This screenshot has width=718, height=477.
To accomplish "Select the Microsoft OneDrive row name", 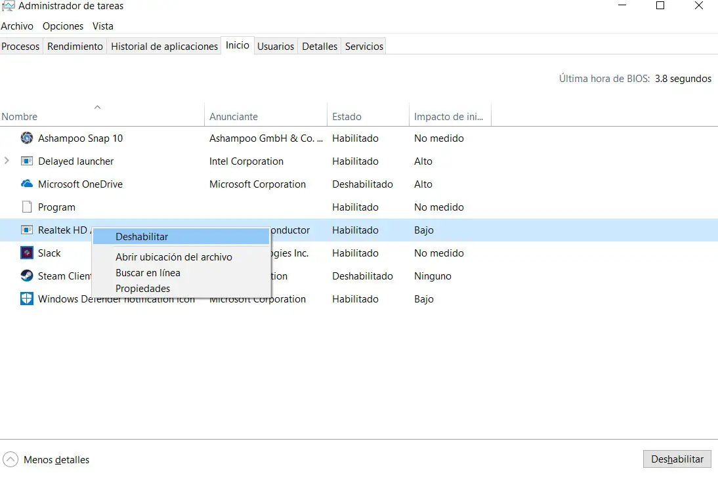I will [80, 184].
